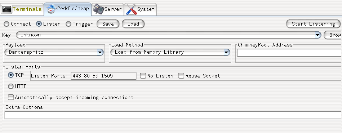Viewport: 342px width, 133px height.
Task: Click the Save button
Action: click(x=108, y=24)
